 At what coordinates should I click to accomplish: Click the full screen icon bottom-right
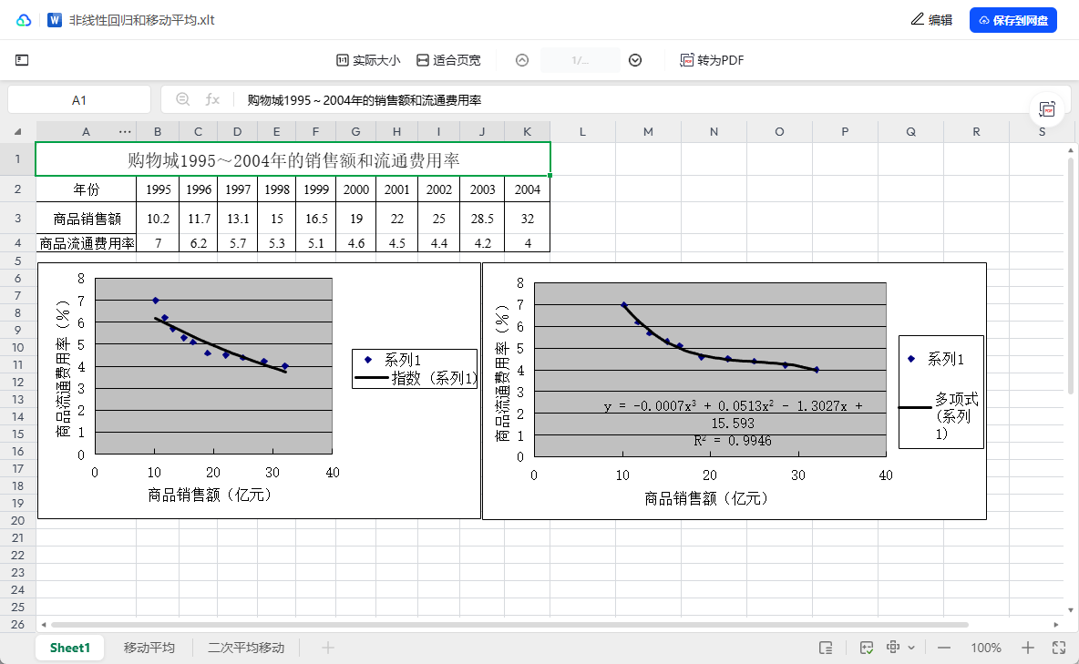point(1059,647)
